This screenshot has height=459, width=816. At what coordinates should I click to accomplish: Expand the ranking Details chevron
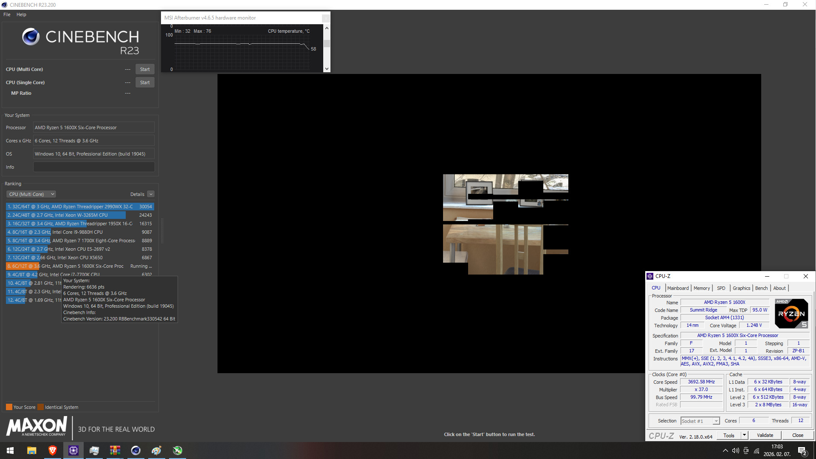[151, 194]
